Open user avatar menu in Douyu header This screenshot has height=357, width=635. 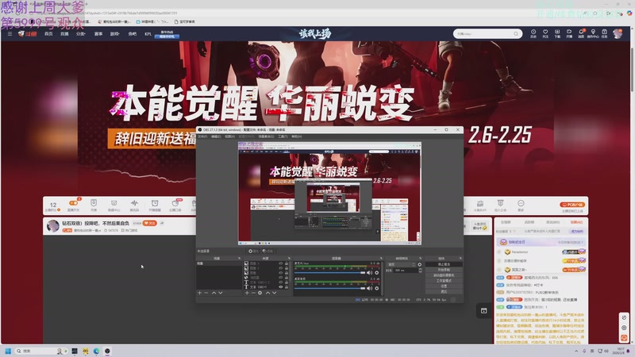click(x=618, y=33)
